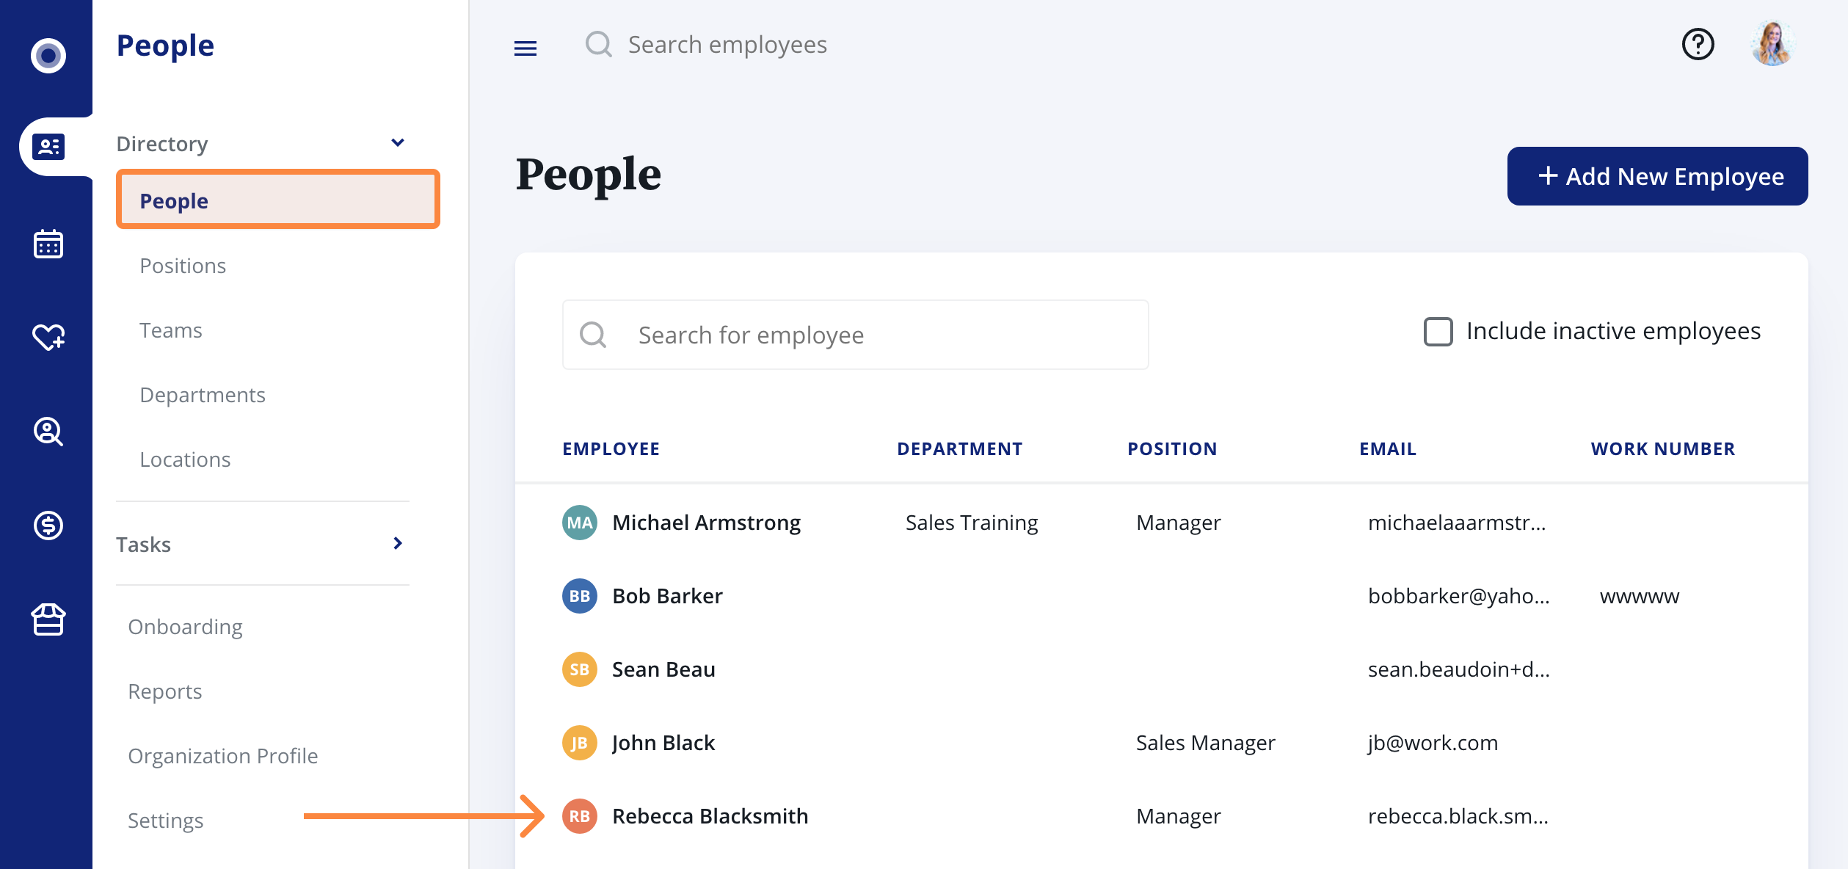Screen dimensions: 1848x869
Task: Click the hamburger menu icon near search
Action: (x=525, y=48)
